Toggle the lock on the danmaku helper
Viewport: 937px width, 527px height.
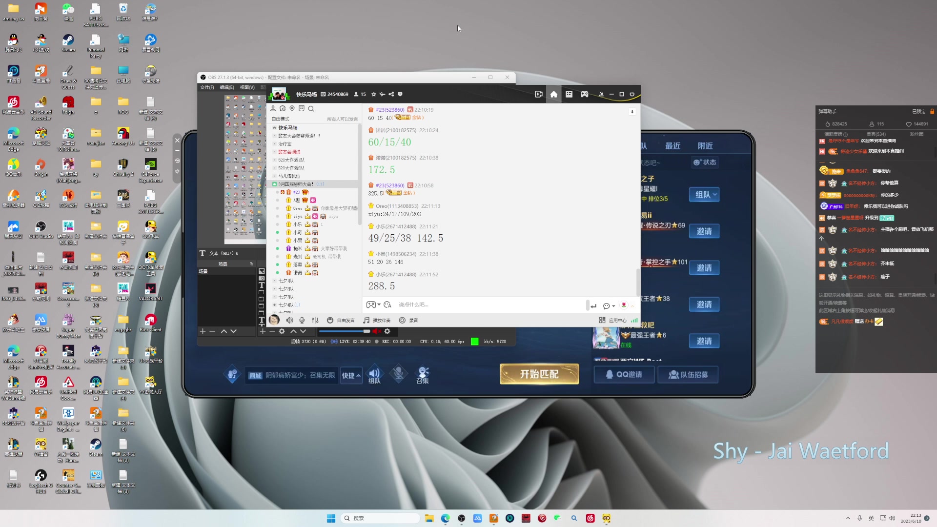pyautogui.click(x=932, y=111)
